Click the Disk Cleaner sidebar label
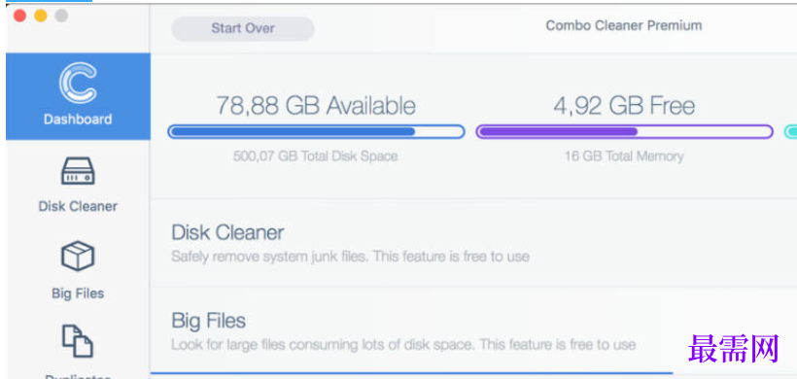Viewport: 797px width, 379px height. pyautogui.click(x=78, y=206)
